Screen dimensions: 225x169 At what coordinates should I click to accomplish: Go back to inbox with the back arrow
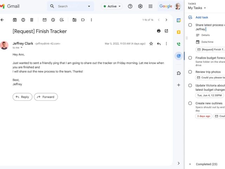click(x=2, y=20)
